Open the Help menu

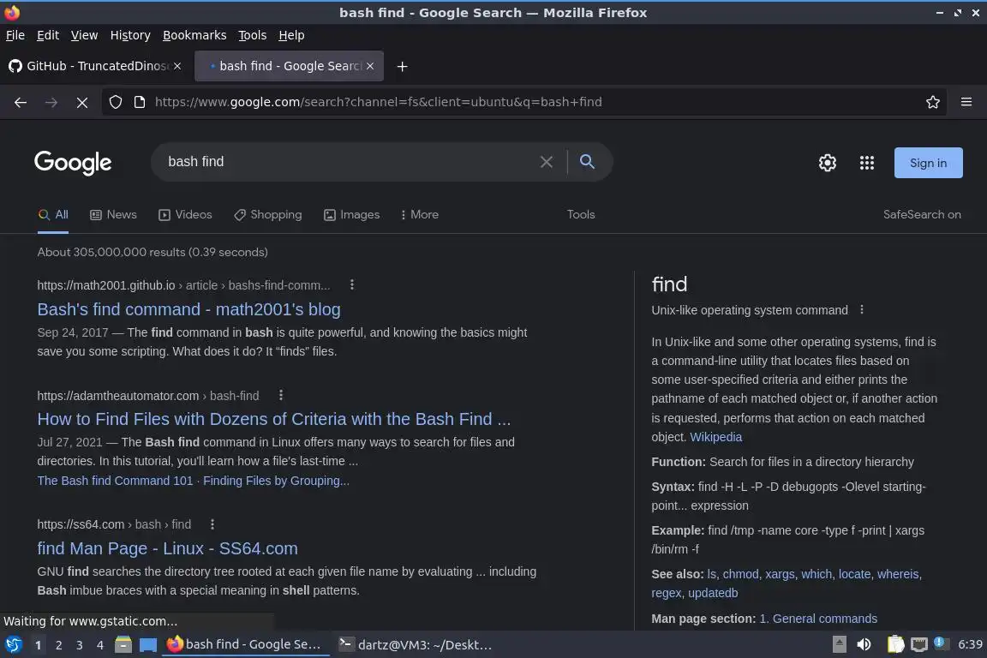tap(291, 35)
